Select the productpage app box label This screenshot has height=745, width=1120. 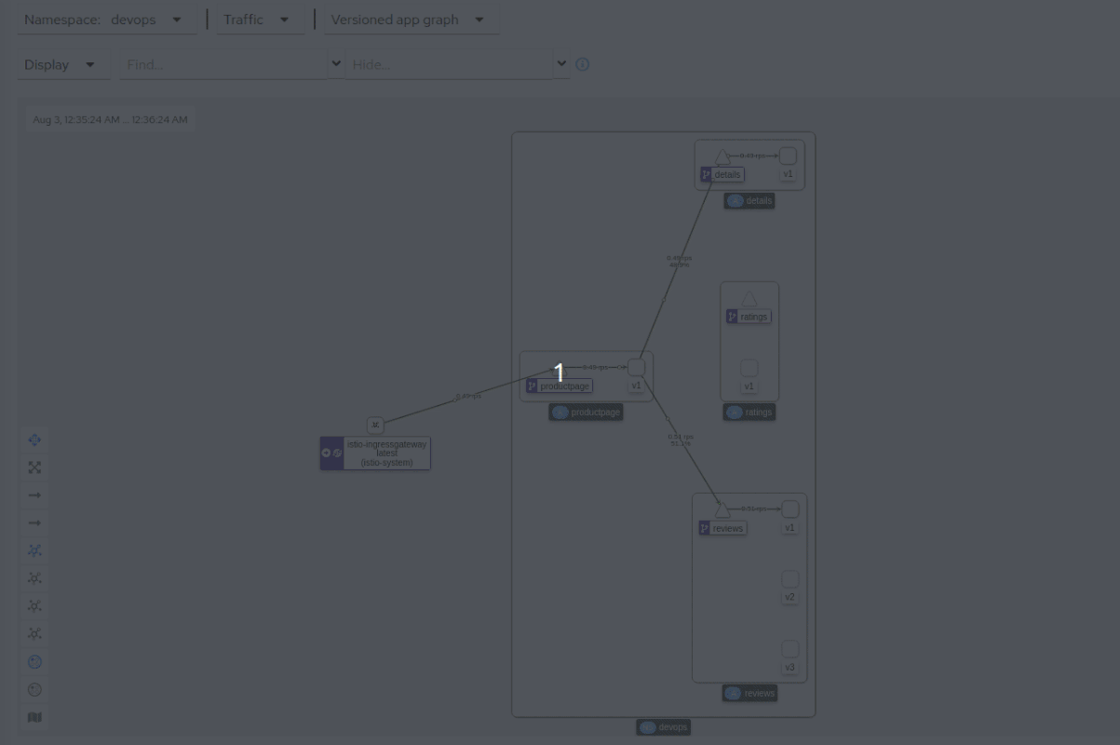coord(586,412)
